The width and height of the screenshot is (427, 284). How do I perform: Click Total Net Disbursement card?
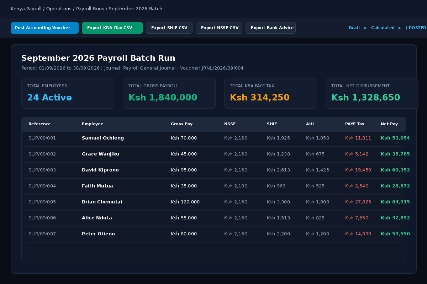[372, 93]
